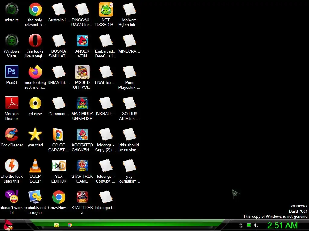
Task: Select the Malware Bytes.lnk shortcut
Action: (129, 9)
